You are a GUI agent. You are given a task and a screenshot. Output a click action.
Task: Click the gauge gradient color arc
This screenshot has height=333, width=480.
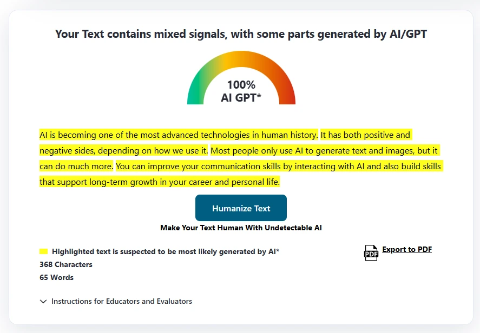pos(241,58)
